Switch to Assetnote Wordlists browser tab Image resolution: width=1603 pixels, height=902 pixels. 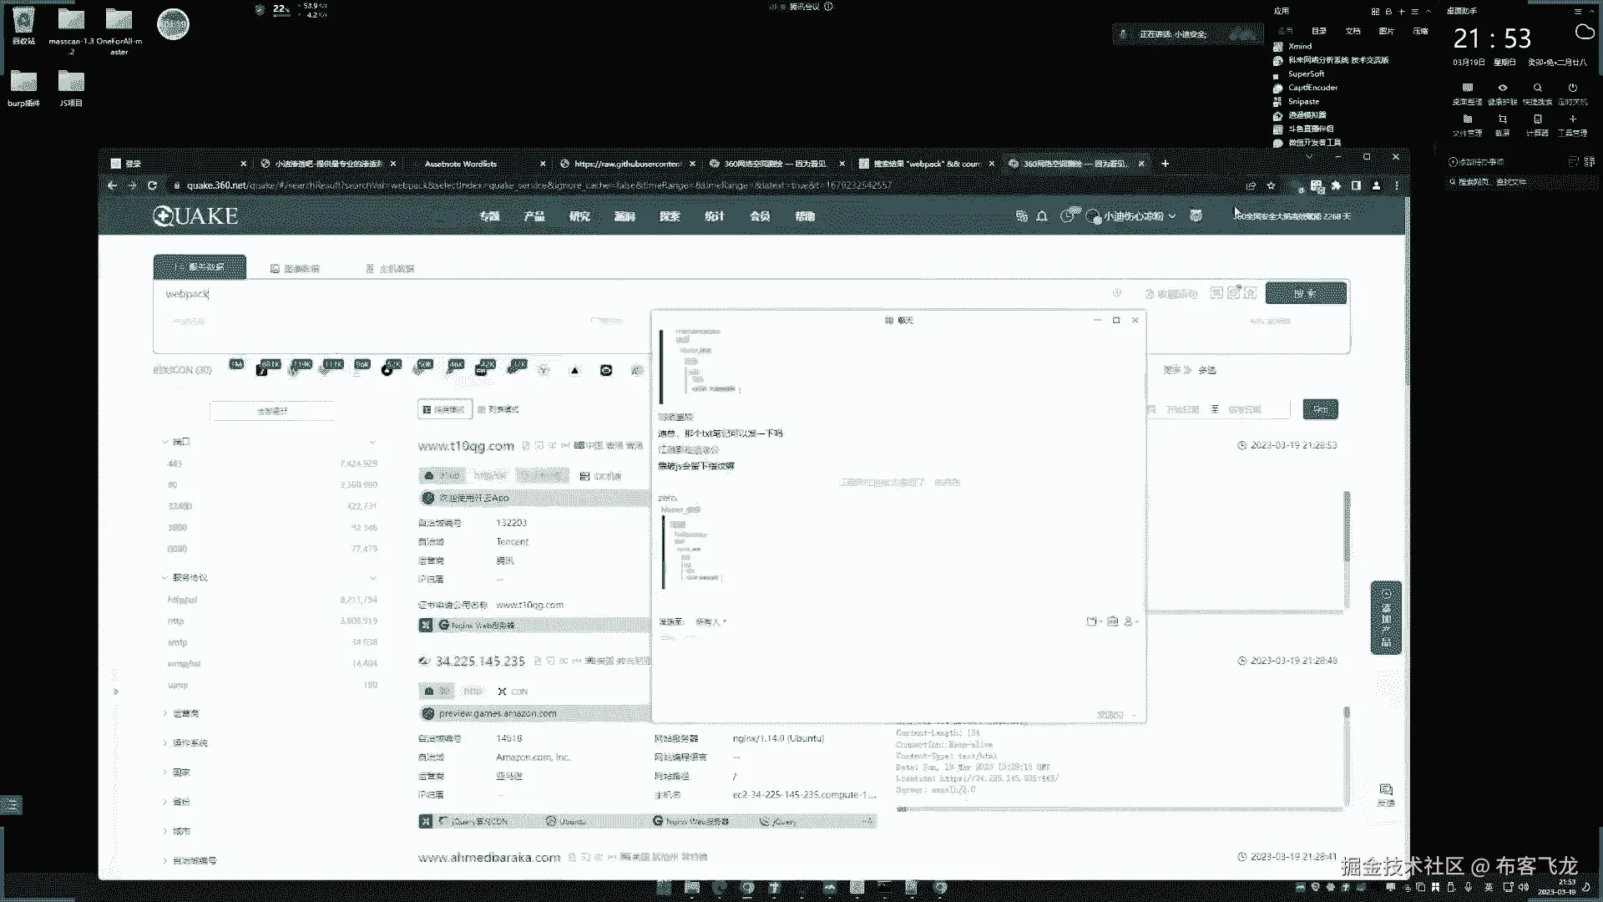tap(461, 164)
